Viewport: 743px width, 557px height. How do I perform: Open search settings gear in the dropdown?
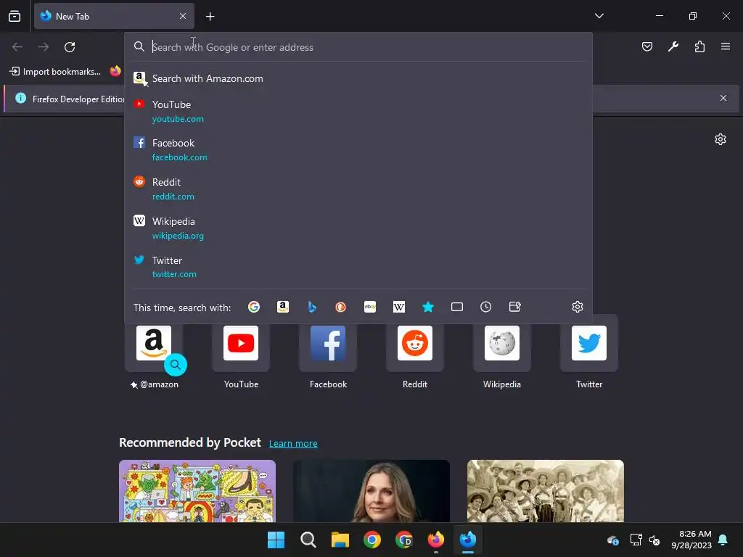[577, 307]
